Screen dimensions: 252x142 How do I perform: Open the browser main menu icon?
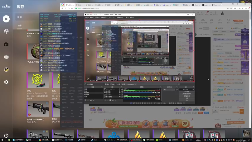(x=249, y=9)
